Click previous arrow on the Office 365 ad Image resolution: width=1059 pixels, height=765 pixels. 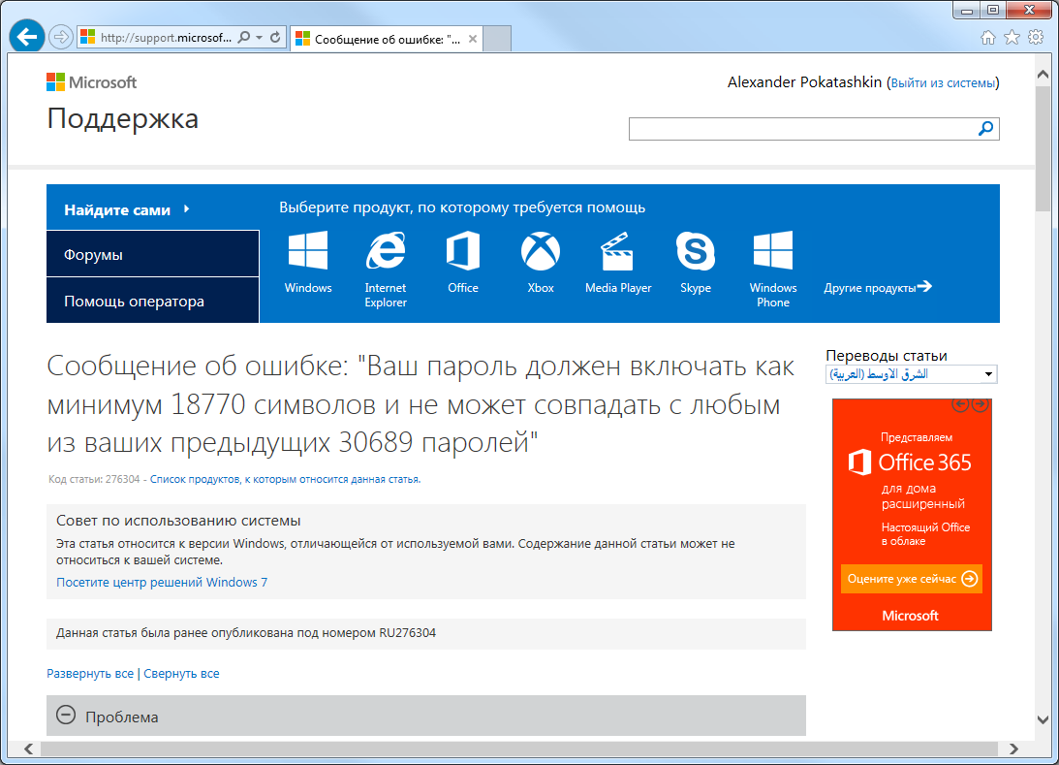point(960,404)
